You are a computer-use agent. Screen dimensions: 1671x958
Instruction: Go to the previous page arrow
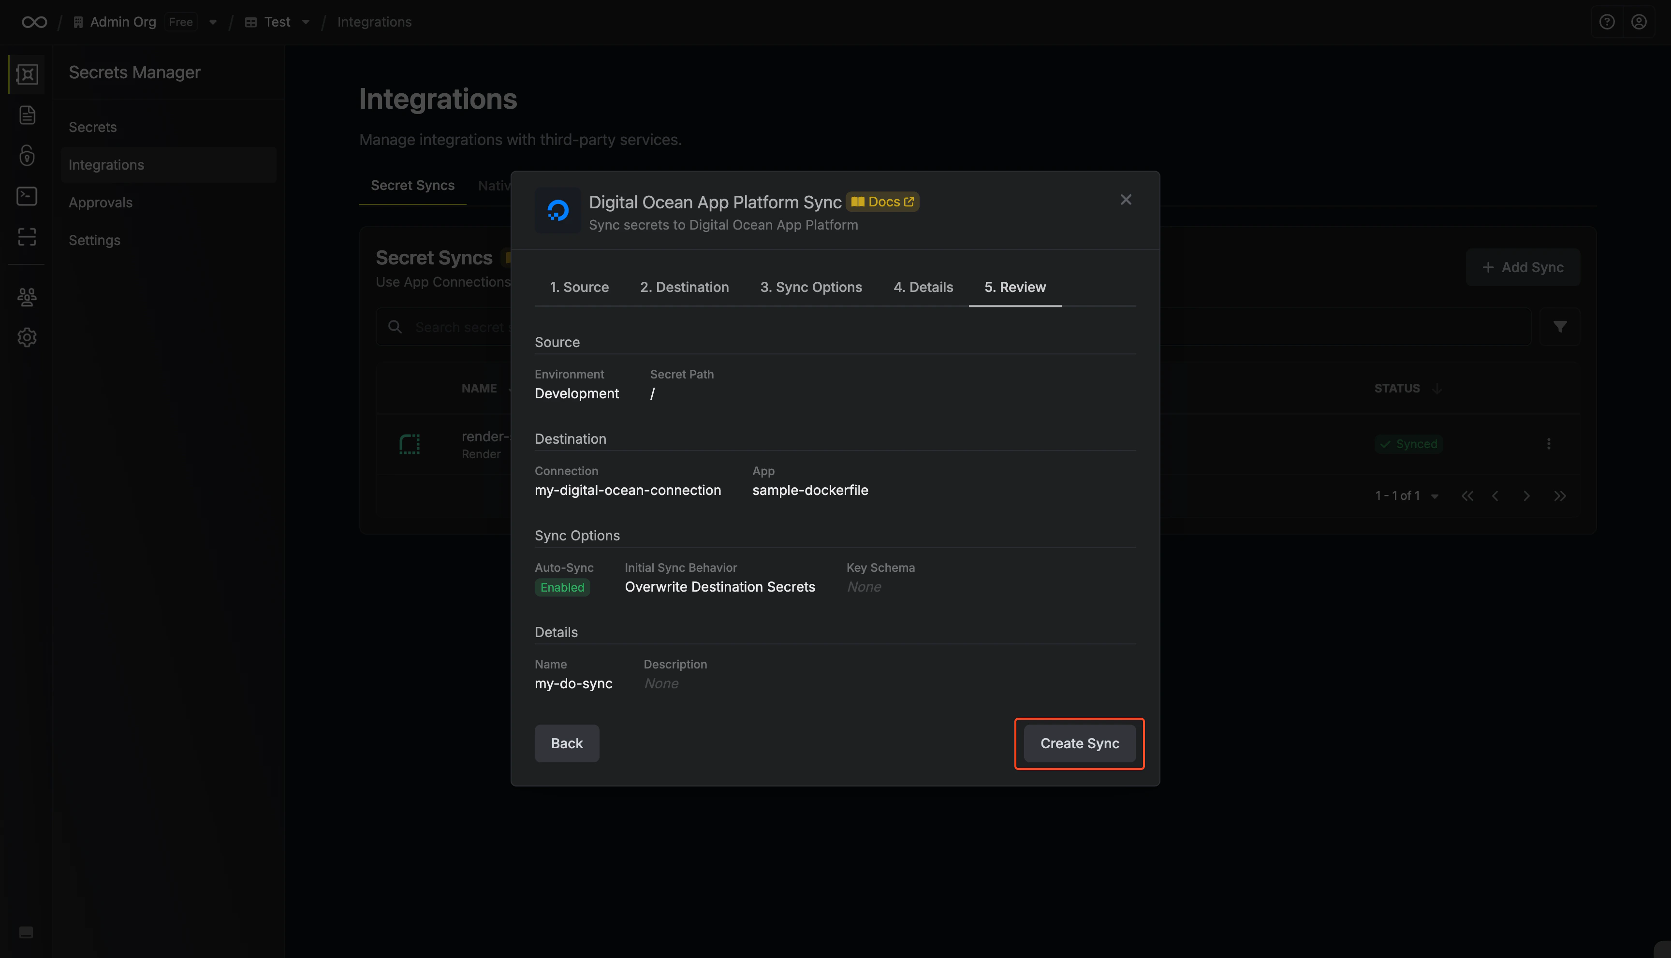(1495, 496)
